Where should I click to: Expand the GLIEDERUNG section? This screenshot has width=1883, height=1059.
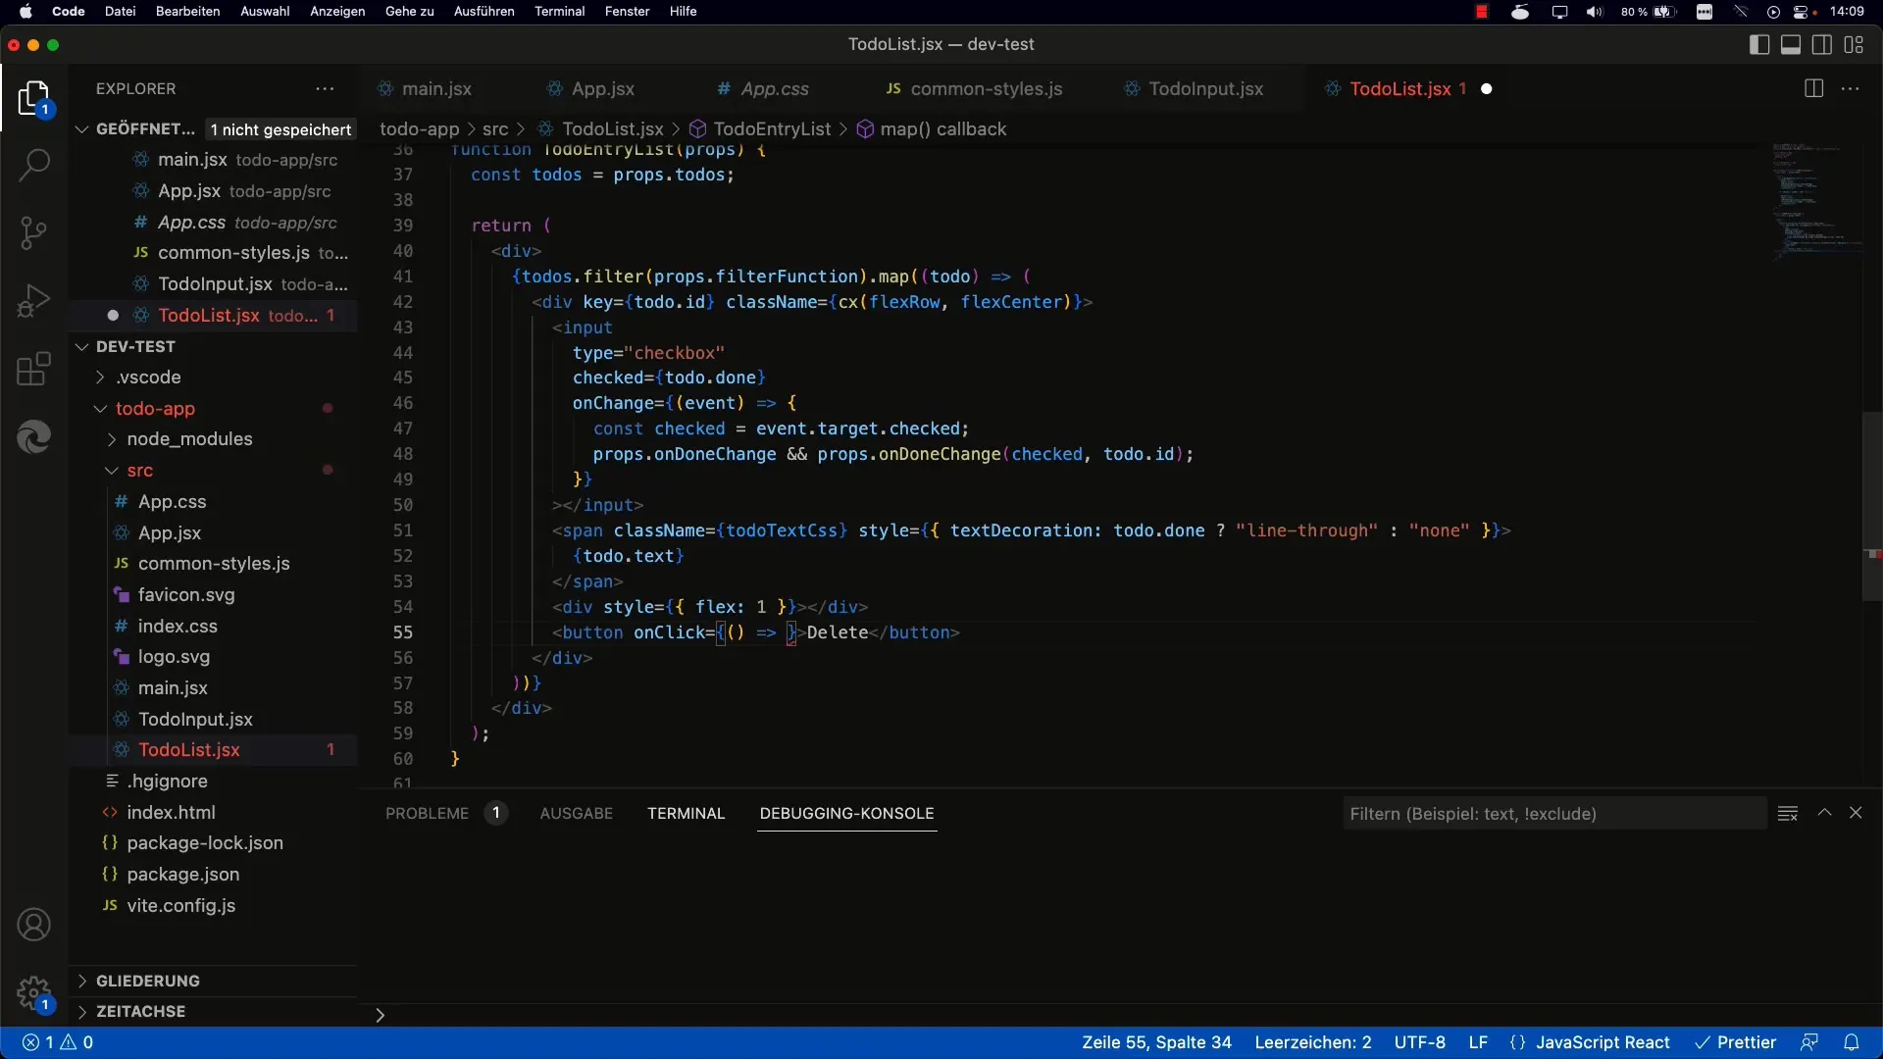point(82,981)
